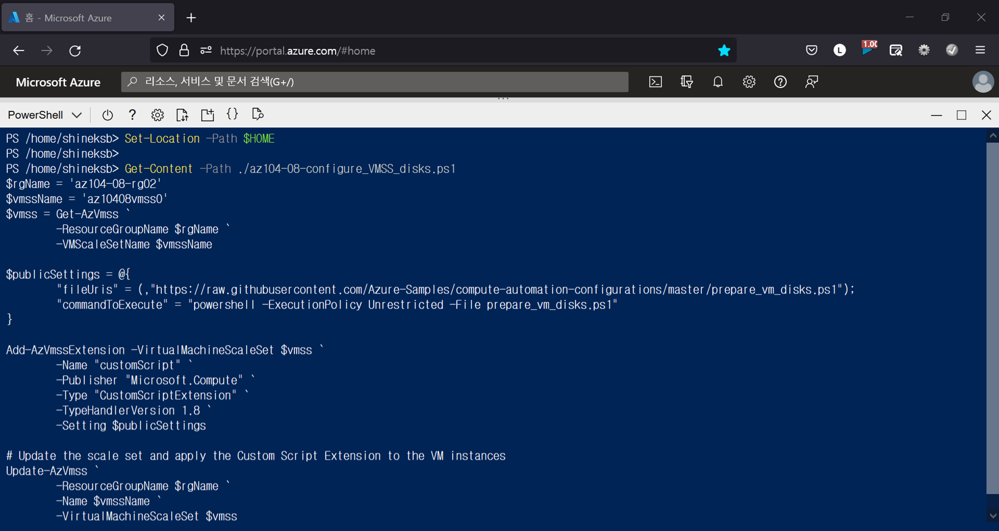Viewport: 999px width, 531px height.
Task: Click site security padlock icon
Action: (184, 50)
